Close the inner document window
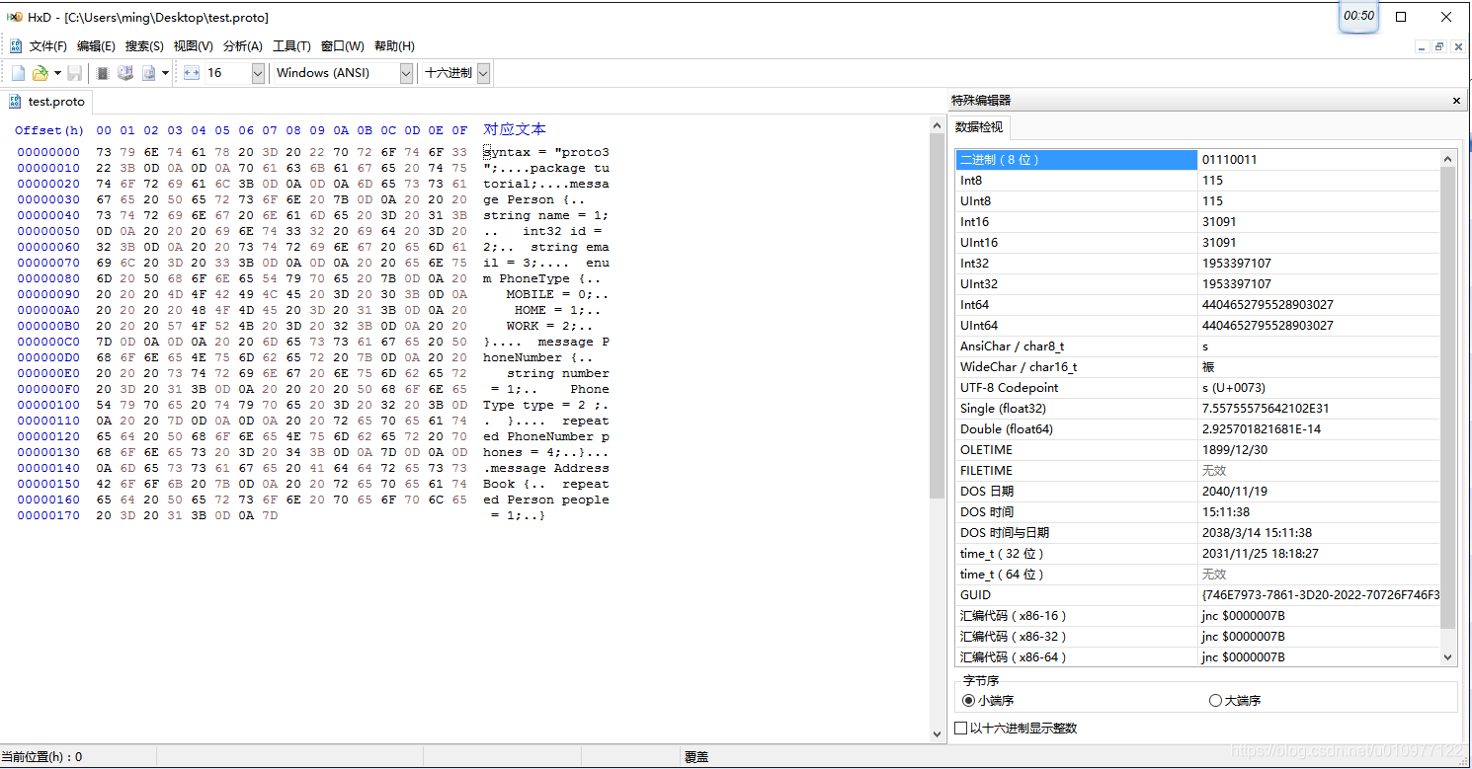The height and width of the screenshot is (769, 1472). [1456, 46]
